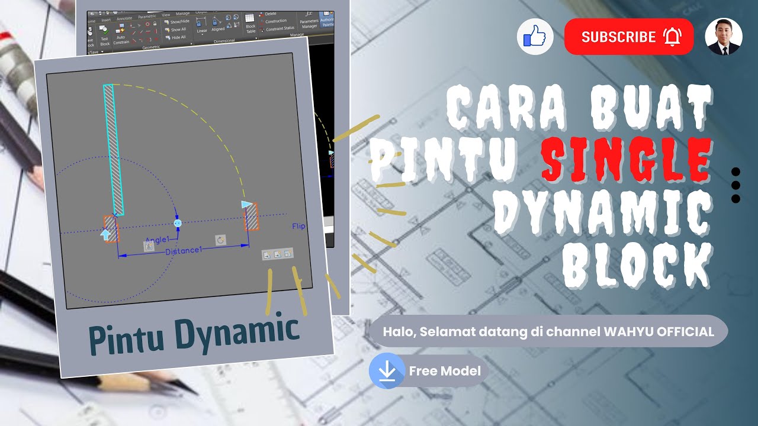
Task: Click the Geometric panel title
Action: [x=151, y=47]
